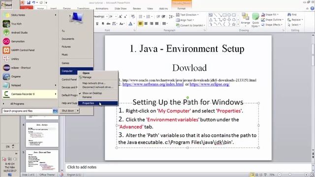Launch UniKey from Start menu
This screenshot has height=177, width=315.
(30, 59)
